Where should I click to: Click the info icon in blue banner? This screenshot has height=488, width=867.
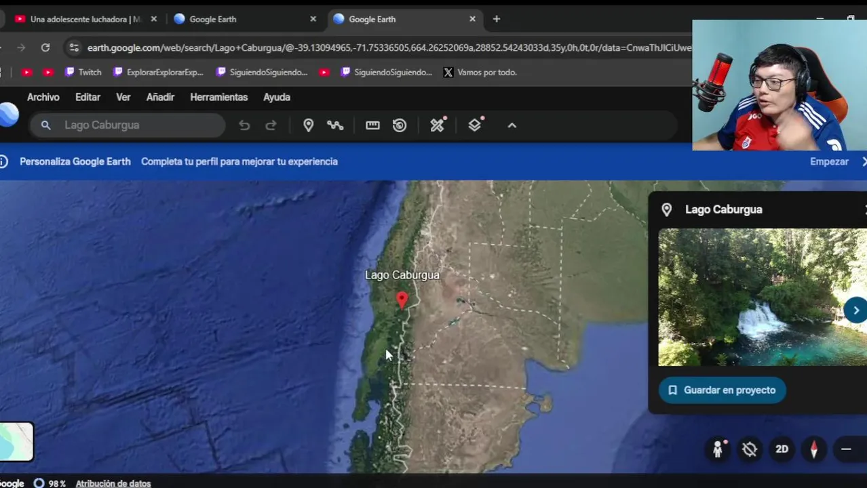(3, 161)
